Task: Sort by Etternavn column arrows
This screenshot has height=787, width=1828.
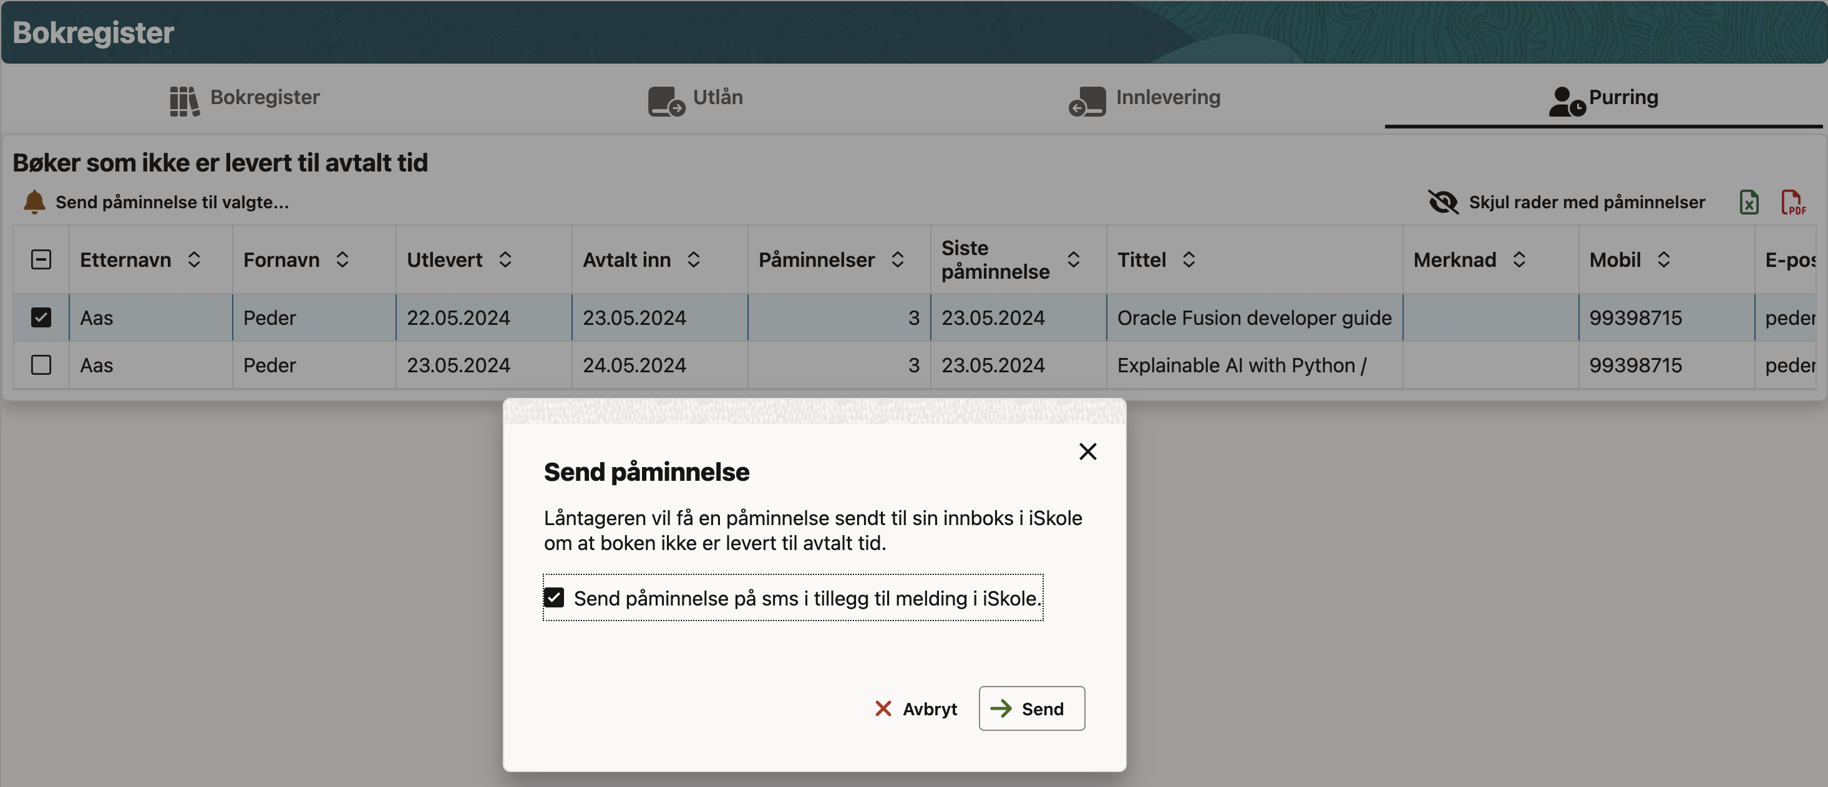Action: [x=194, y=260]
